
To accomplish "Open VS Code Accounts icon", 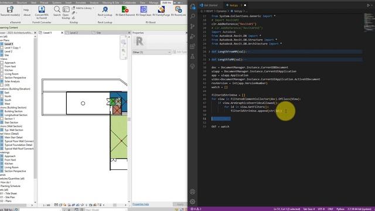I will (193, 192).
